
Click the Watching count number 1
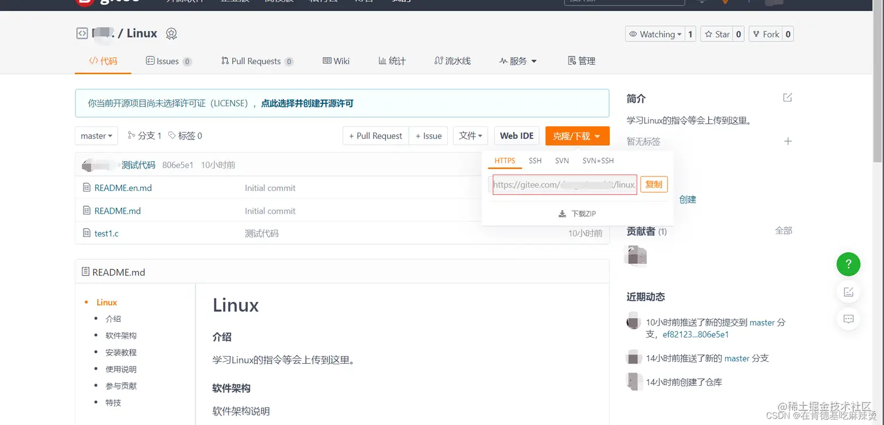click(x=690, y=34)
